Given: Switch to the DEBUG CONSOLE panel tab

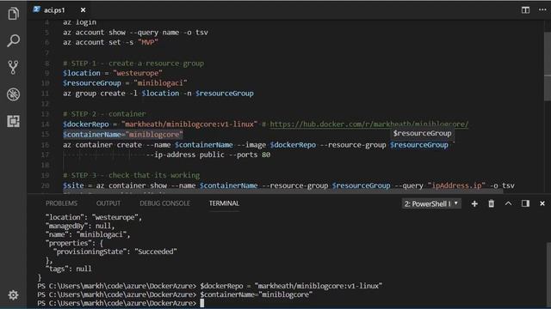Looking at the screenshot, I should [164, 203].
